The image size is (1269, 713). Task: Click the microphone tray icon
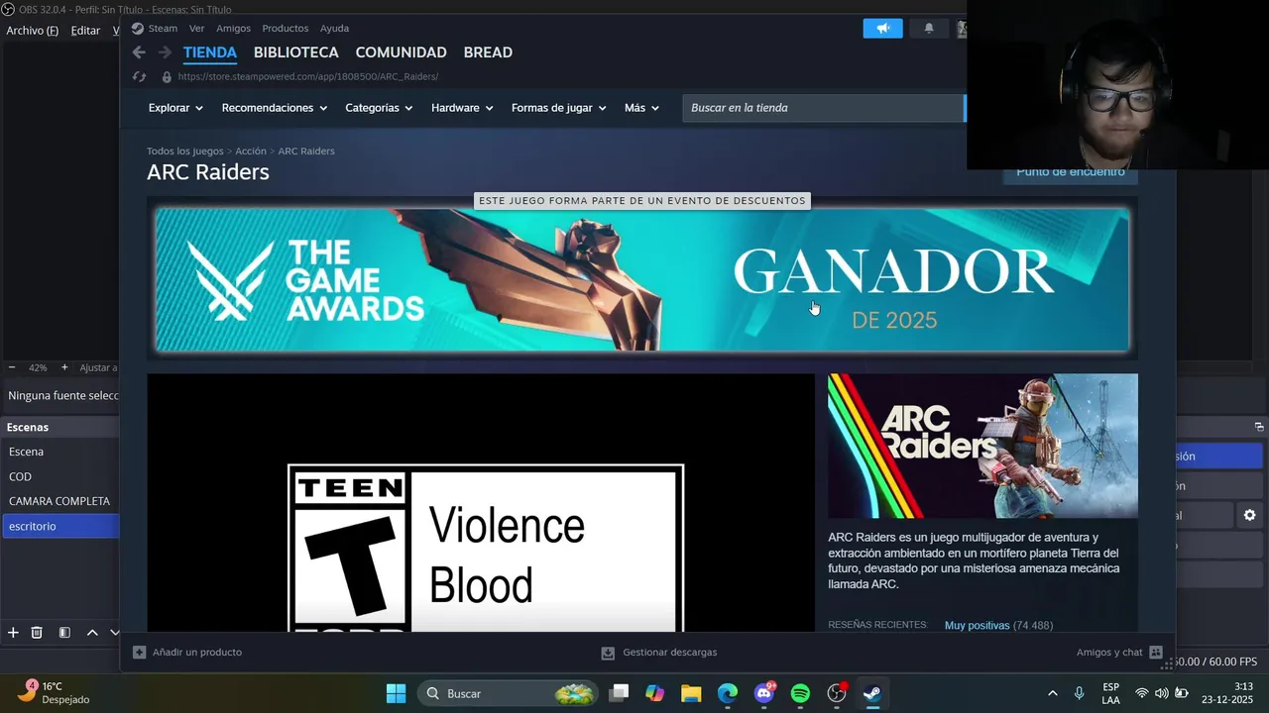(x=1079, y=693)
